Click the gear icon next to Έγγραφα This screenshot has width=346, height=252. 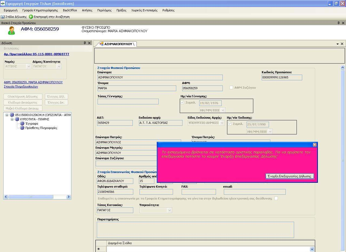coord(22,124)
